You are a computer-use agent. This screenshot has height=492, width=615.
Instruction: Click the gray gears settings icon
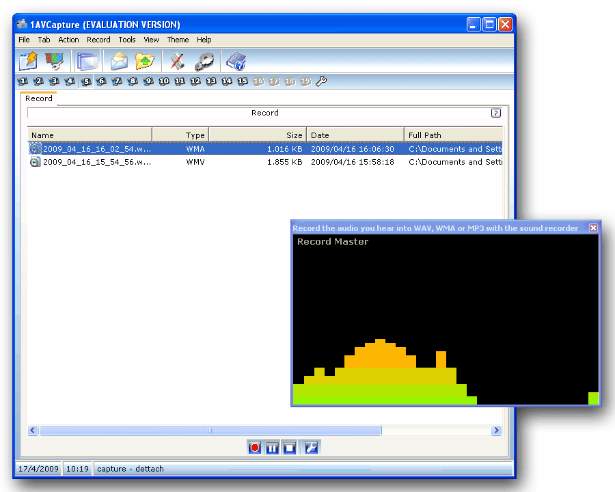click(204, 61)
